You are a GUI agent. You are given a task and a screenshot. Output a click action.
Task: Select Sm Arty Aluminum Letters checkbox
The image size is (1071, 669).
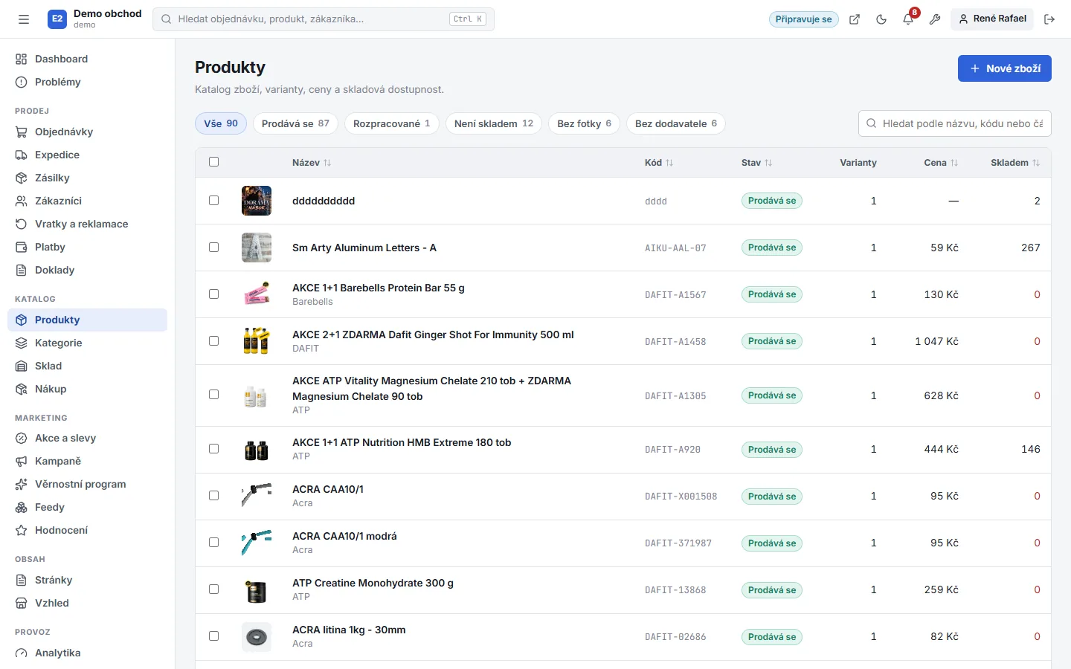[x=214, y=248]
